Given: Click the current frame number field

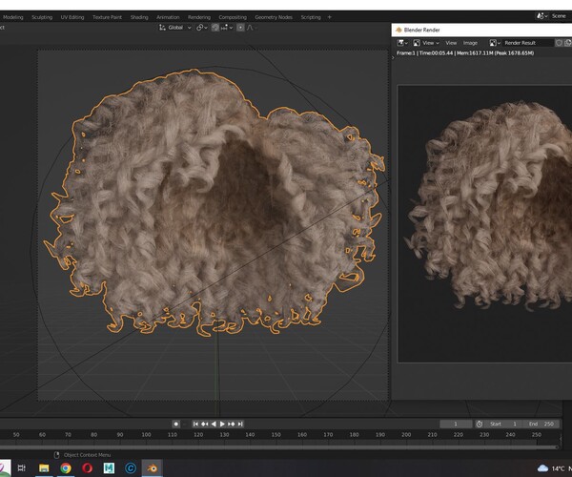Looking at the screenshot, I should (x=456, y=424).
